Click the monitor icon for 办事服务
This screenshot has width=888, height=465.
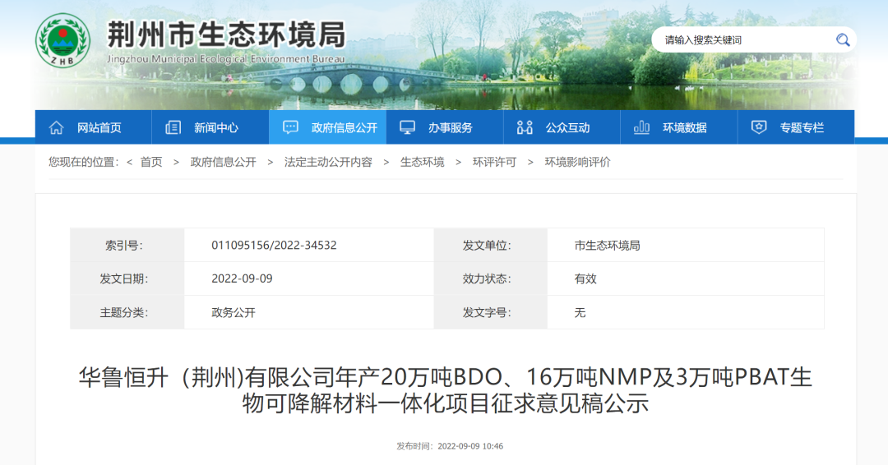408,127
